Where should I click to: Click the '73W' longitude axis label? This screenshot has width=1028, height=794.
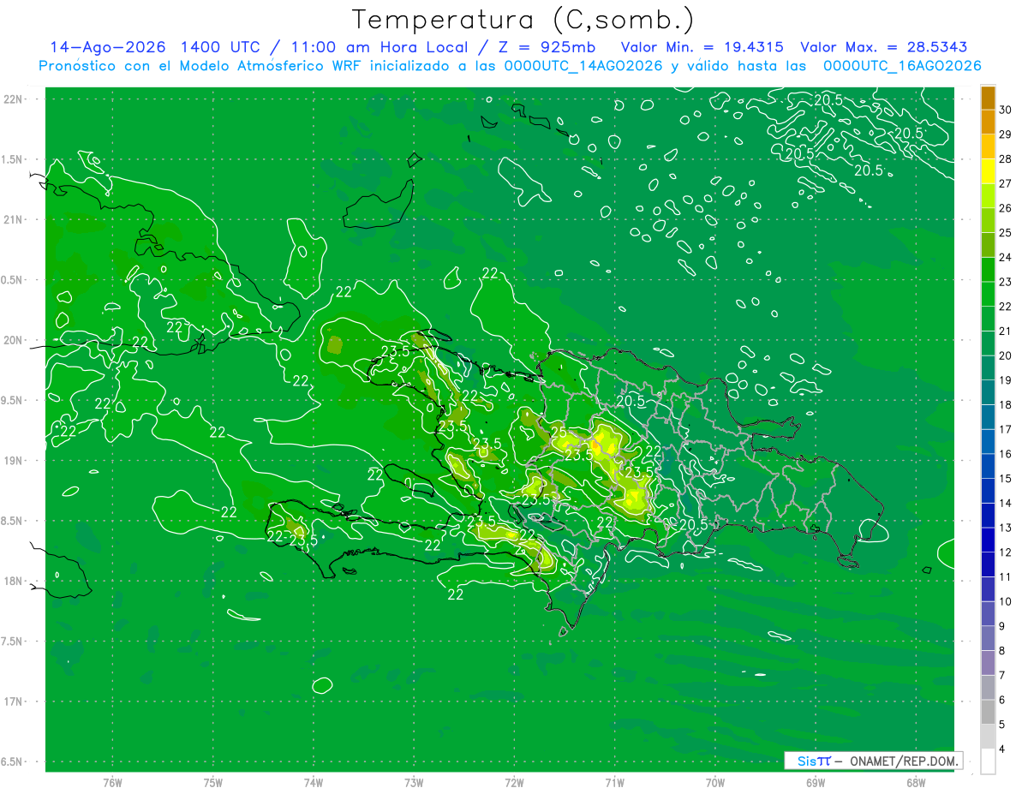414,783
